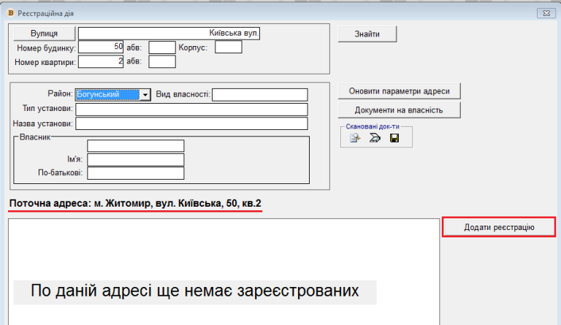The image size is (561, 325).
Task: Click the Ім'я owner field
Action: click(135, 159)
